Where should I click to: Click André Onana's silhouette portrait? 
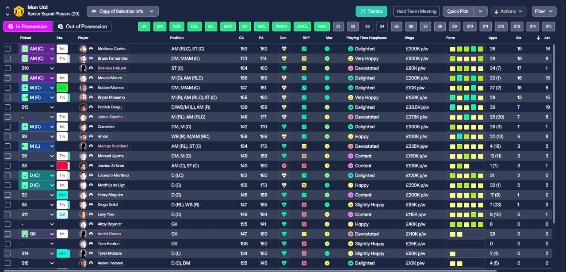pos(83,234)
